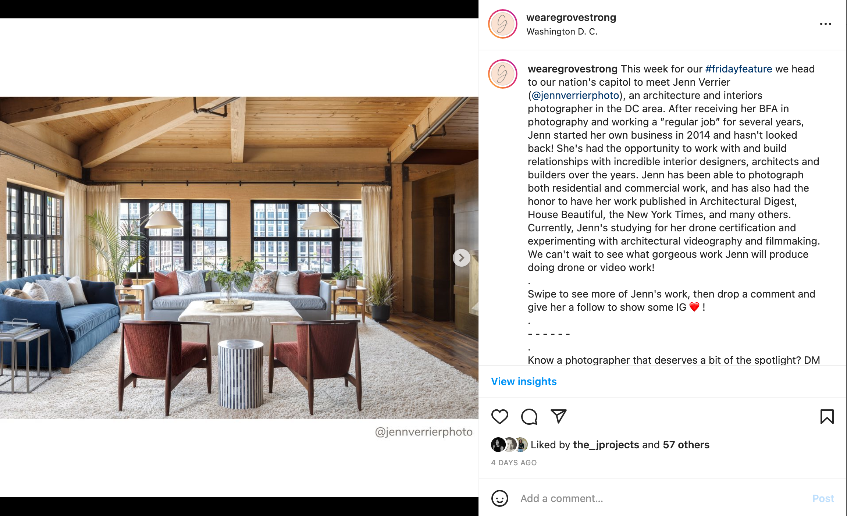Show the 57 others who liked
The image size is (847, 516).
click(686, 445)
